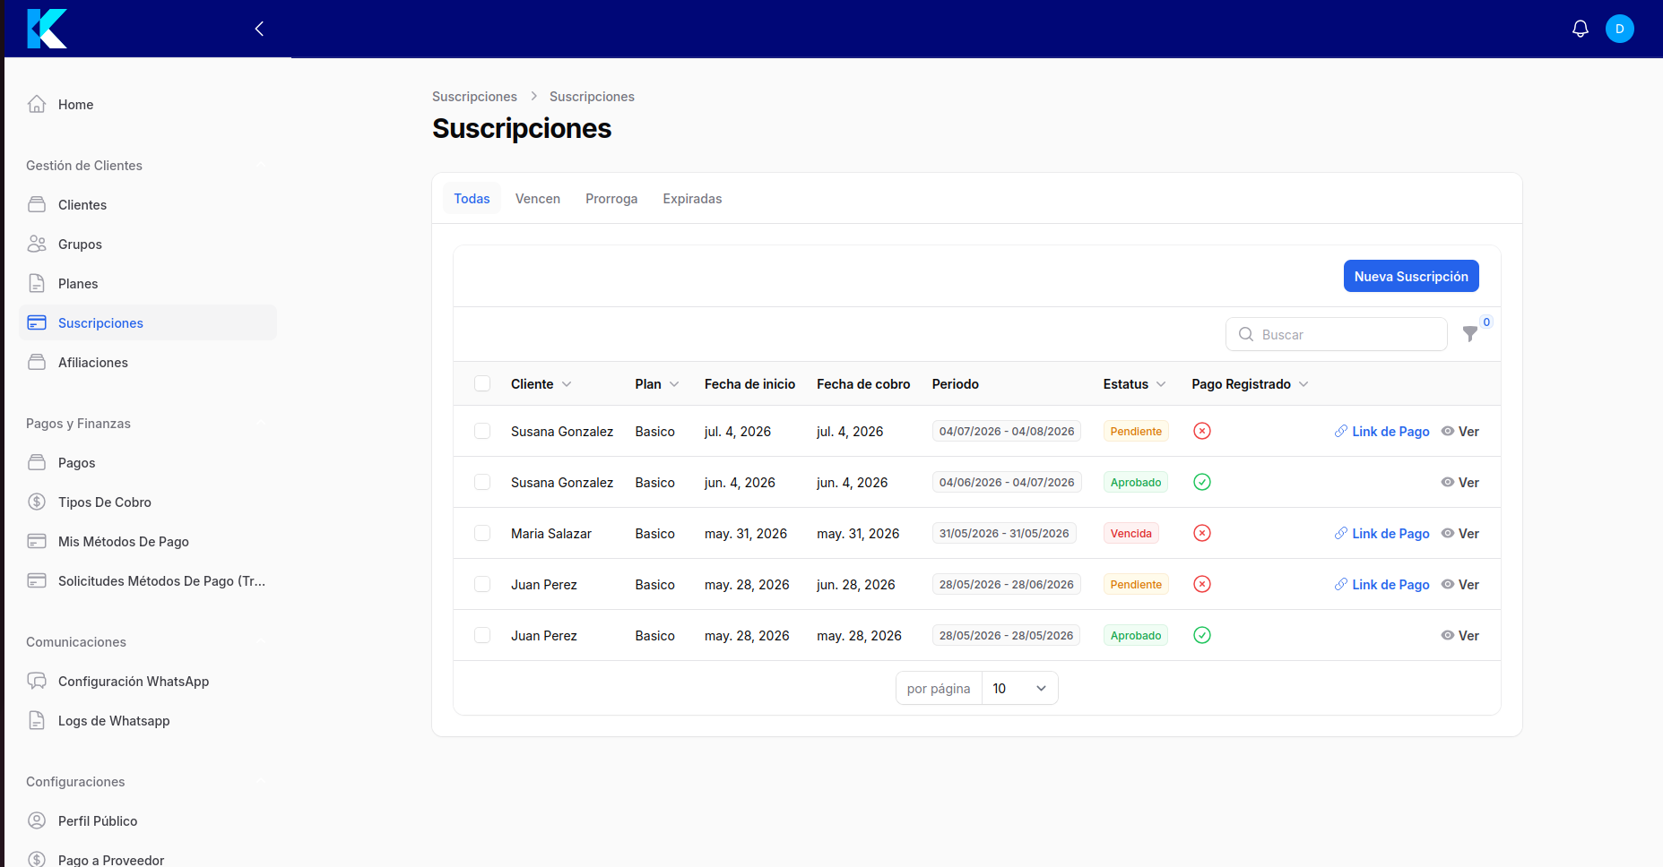The height and width of the screenshot is (867, 1663).
Task: Open Link de Pago for Maria Salazar
Action: tap(1382, 533)
